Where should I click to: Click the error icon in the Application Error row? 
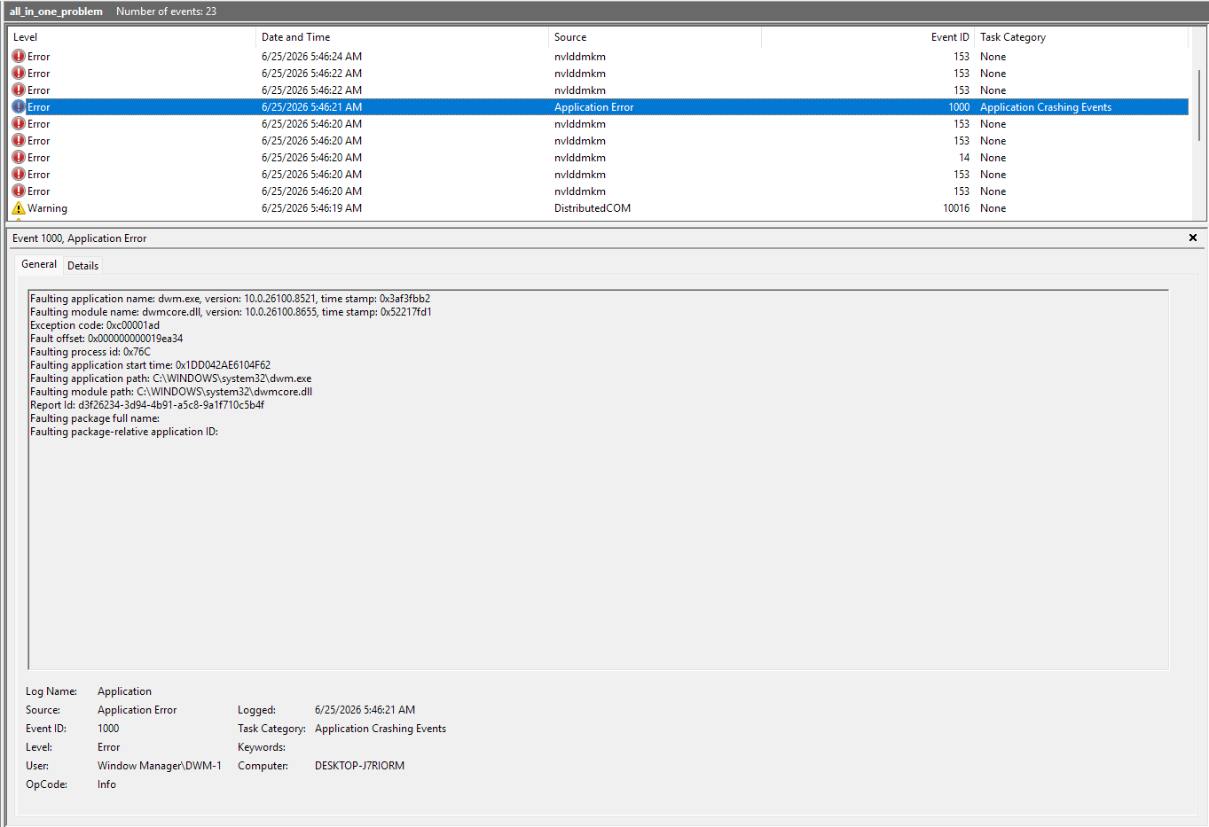(19, 106)
